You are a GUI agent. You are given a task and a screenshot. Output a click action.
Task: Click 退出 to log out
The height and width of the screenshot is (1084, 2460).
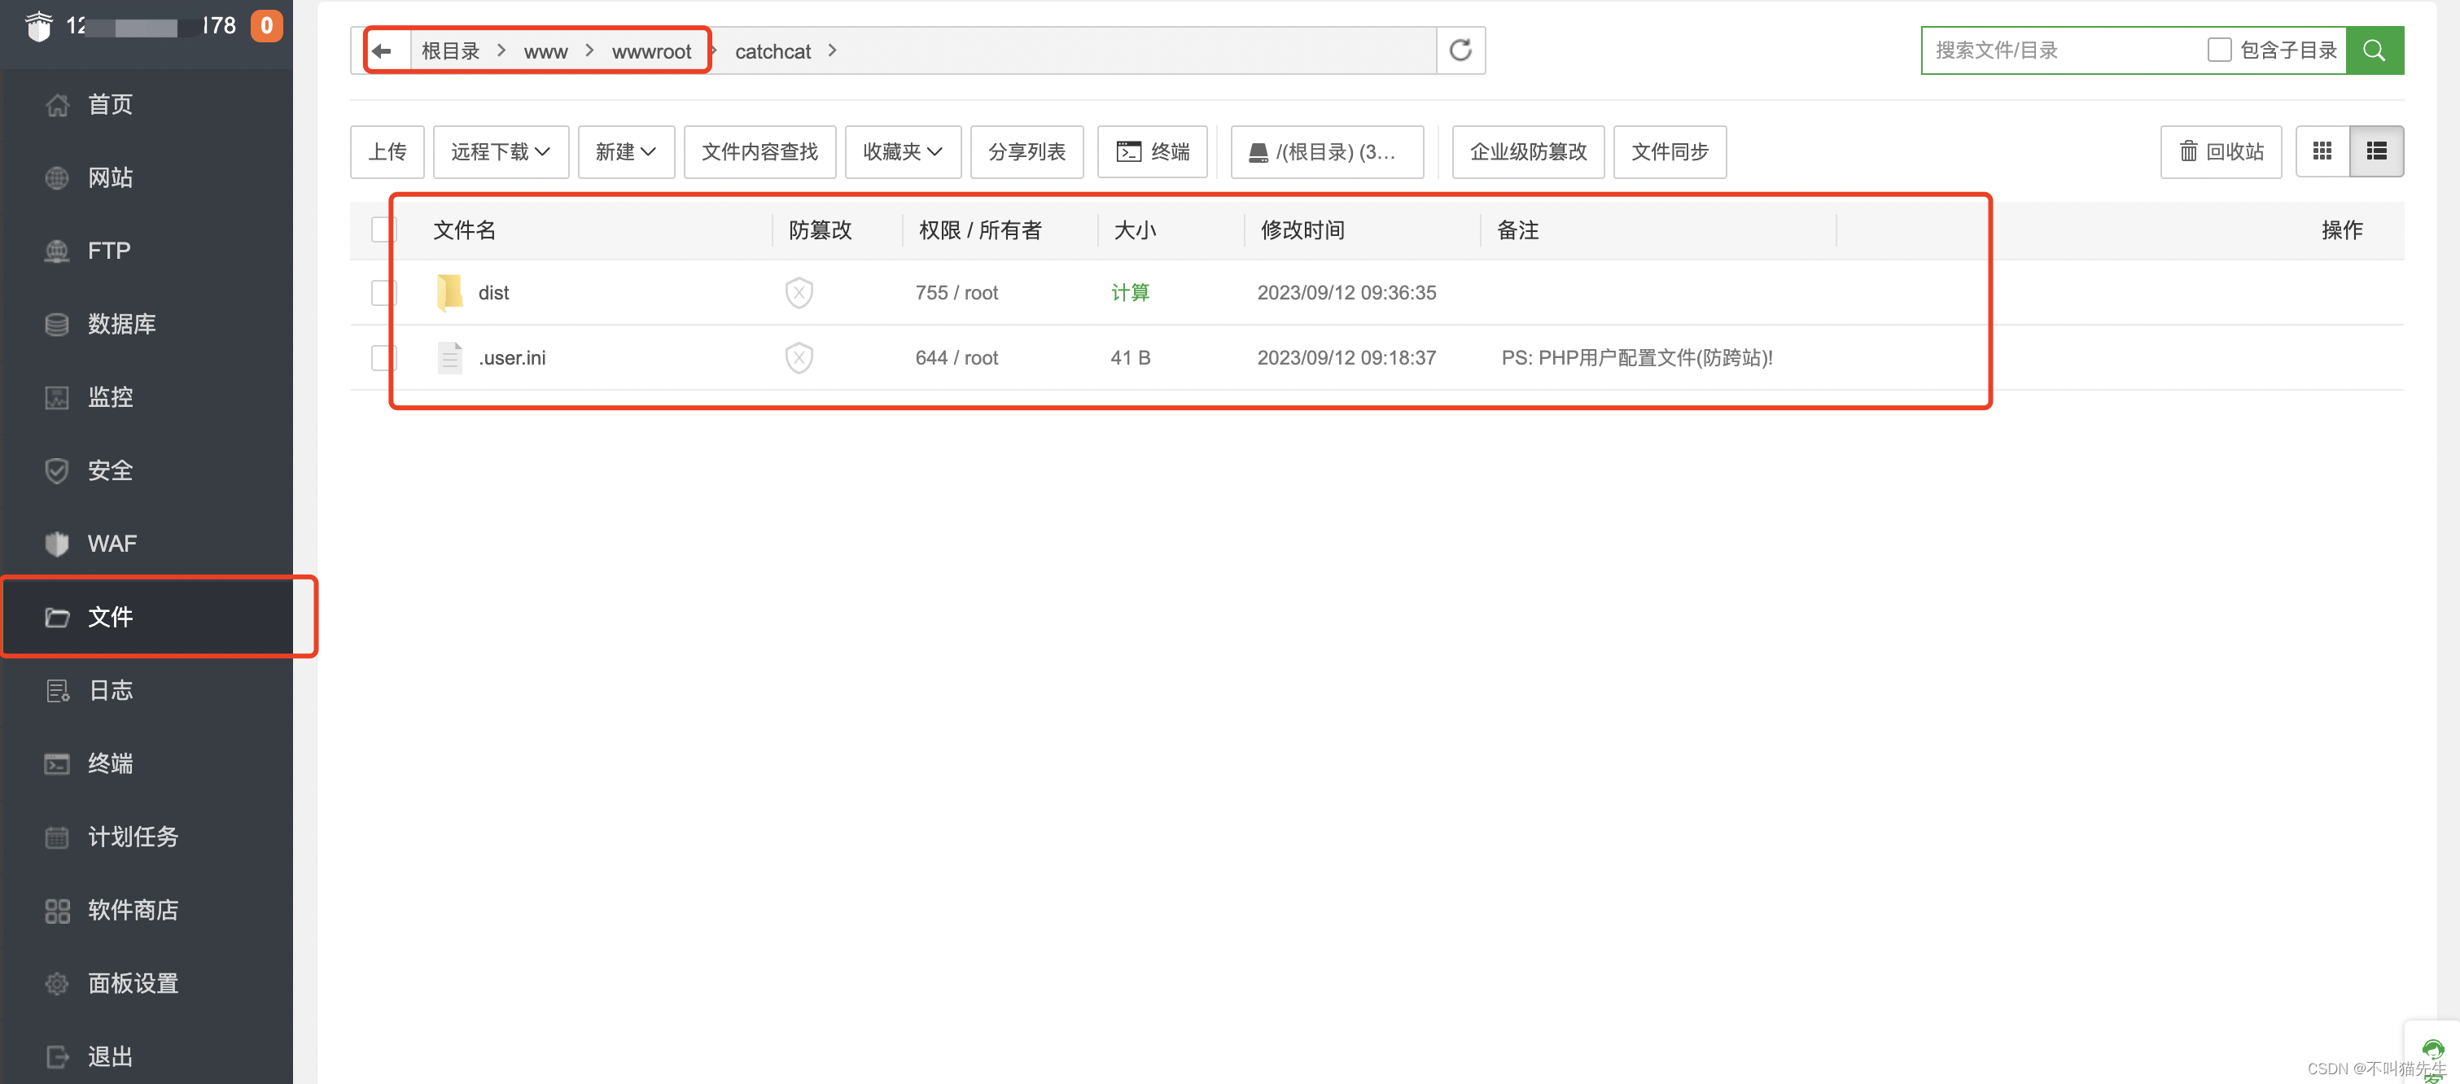pos(146,1056)
